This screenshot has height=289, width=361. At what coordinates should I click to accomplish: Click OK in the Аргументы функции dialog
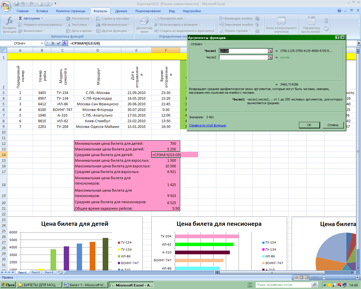[x=309, y=125]
